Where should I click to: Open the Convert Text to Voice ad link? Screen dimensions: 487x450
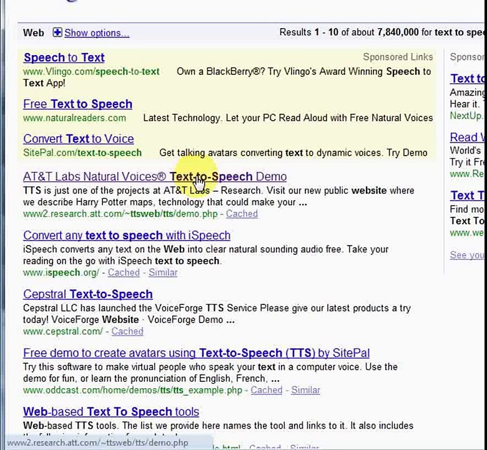pos(79,139)
